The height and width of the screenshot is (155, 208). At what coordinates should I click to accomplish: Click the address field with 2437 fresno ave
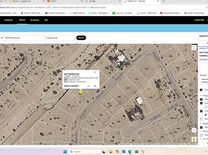(24, 38)
